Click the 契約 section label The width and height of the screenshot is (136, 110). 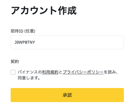tap(15, 62)
